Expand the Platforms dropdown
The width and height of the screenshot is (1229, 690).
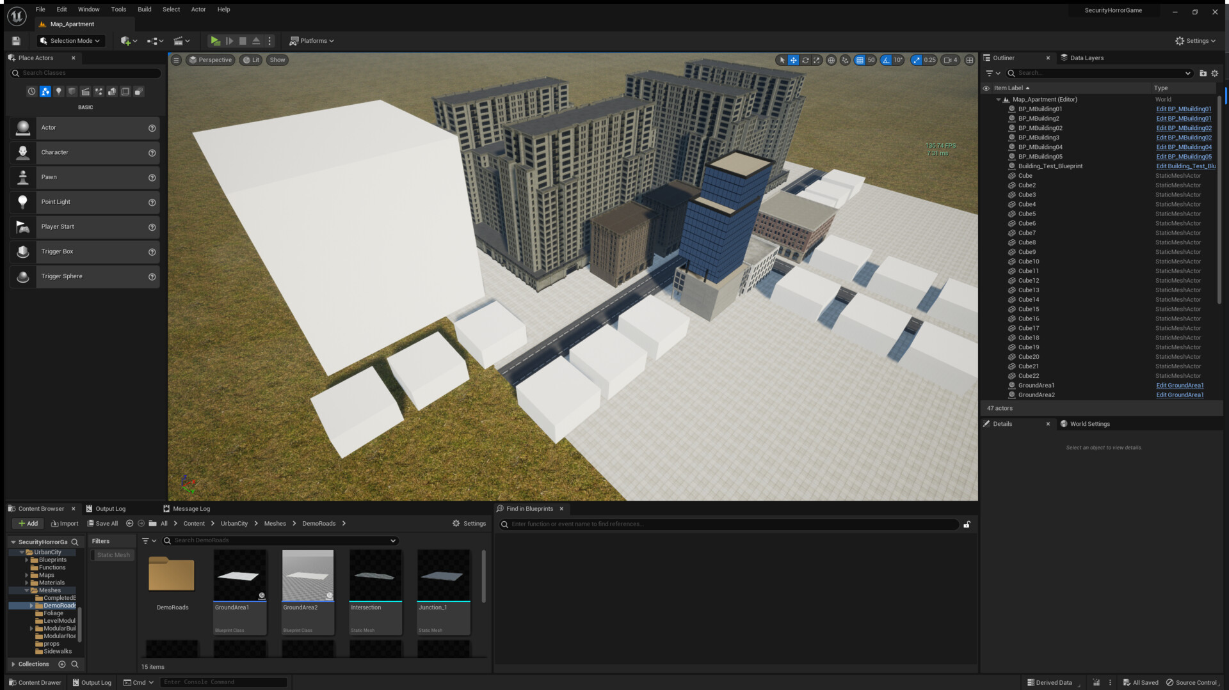(x=312, y=41)
